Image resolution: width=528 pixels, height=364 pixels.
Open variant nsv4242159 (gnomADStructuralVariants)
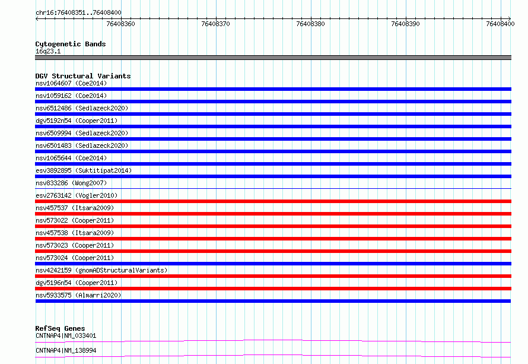[x=101, y=270]
